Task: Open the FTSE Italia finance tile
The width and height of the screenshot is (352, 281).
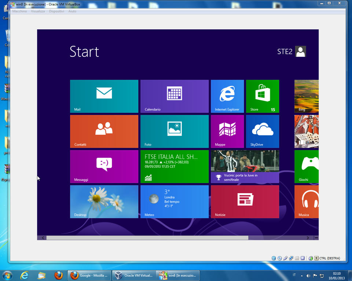Action: [x=175, y=166]
